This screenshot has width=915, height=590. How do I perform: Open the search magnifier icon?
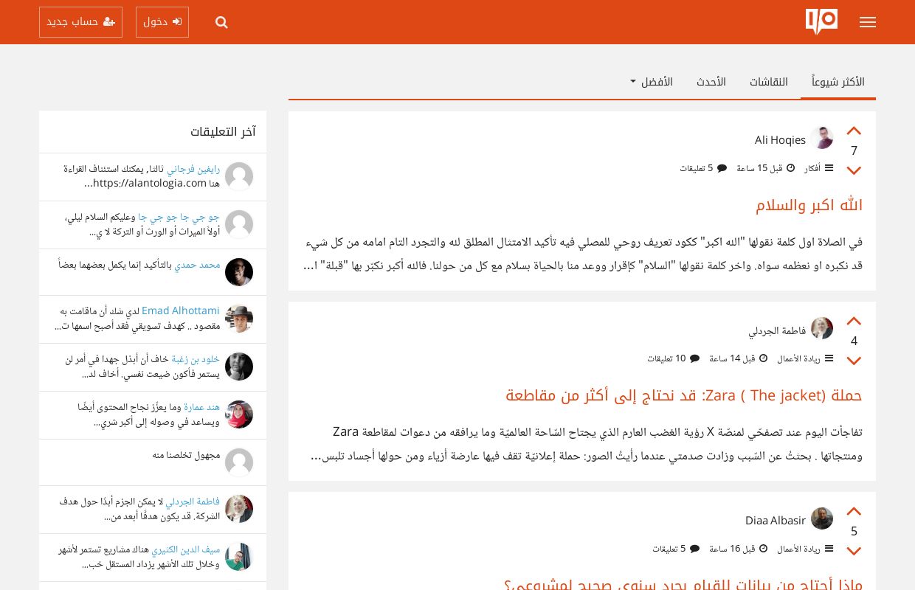click(x=221, y=22)
